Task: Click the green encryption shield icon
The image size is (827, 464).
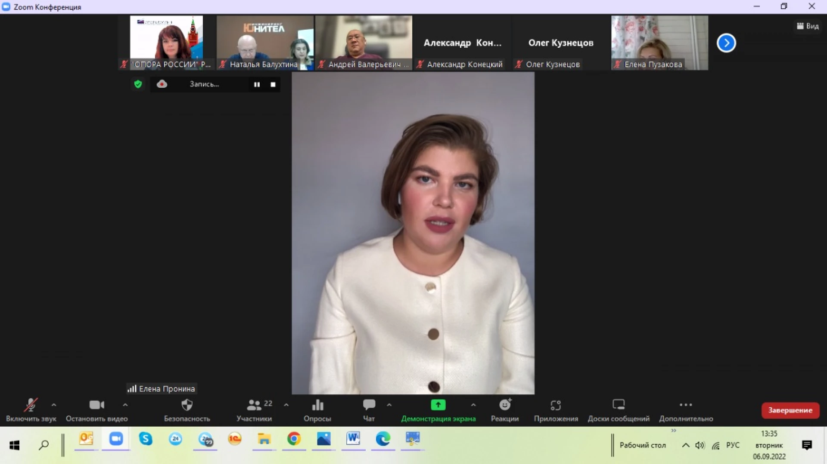Action: click(x=138, y=84)
